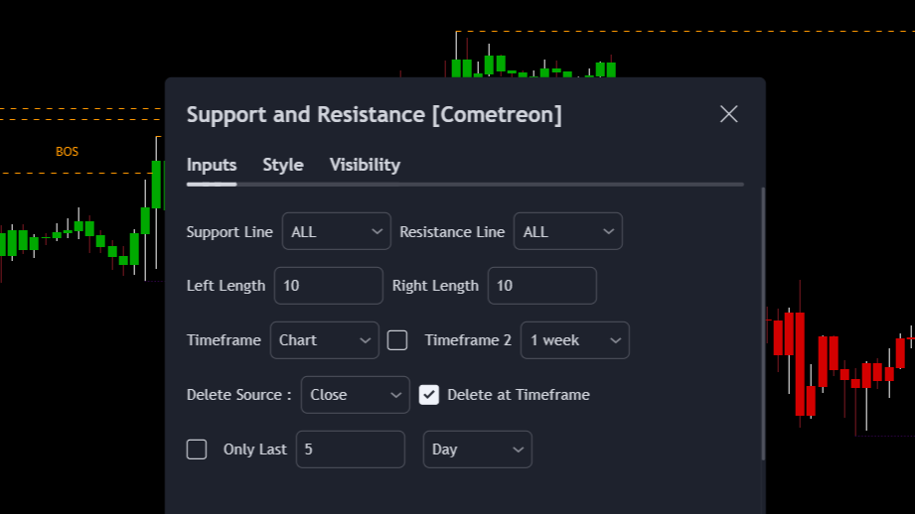Click the orange BOS label on chart
Screen dimensions: 915x514
[67, 152]
